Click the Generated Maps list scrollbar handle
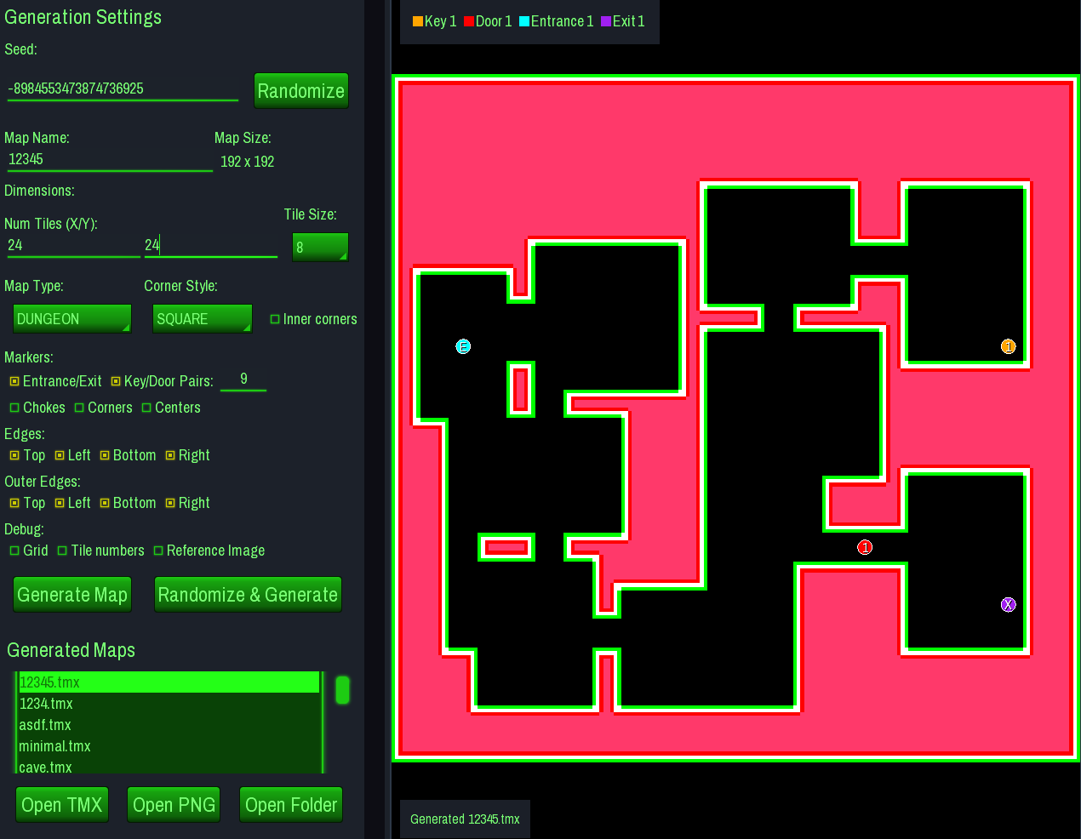This screenshot has width=1081, height=839. pyautogui.click(x=342, y=690)
